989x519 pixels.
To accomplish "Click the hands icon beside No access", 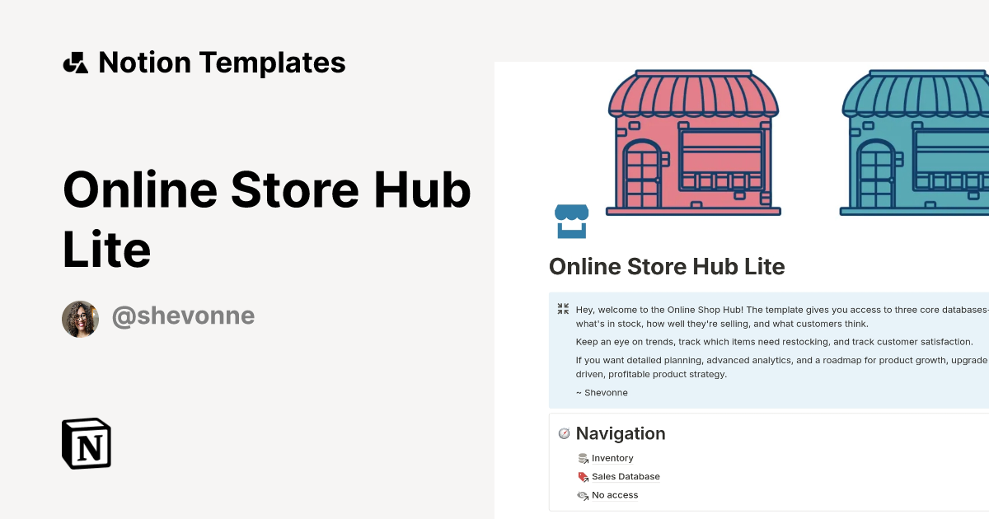I will [x=583, y=495].
